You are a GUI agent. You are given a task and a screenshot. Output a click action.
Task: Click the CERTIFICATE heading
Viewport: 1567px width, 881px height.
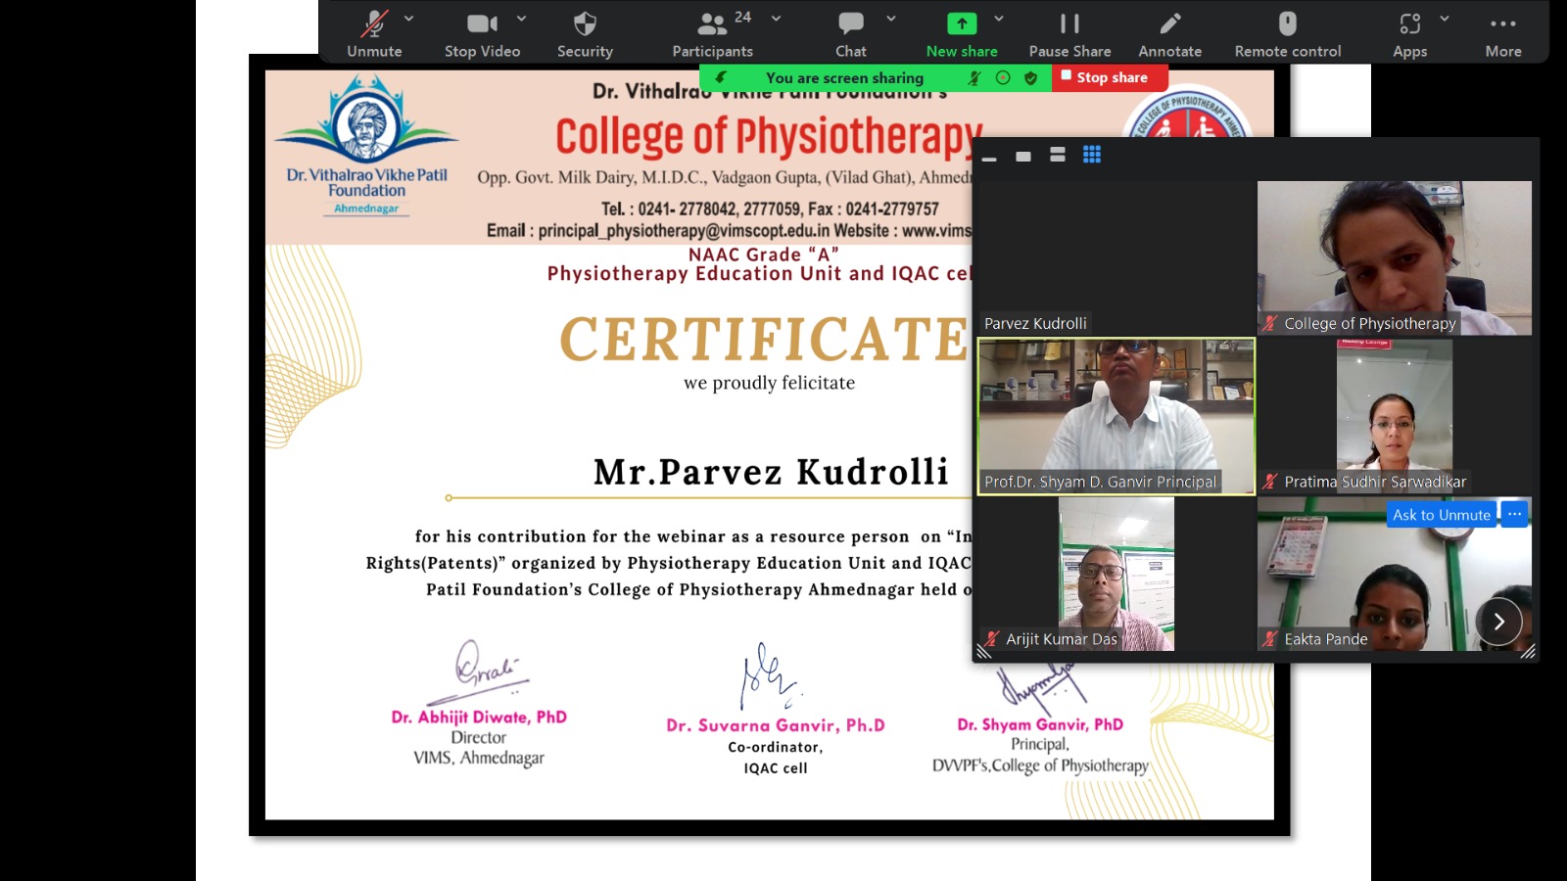coord(765,339)
